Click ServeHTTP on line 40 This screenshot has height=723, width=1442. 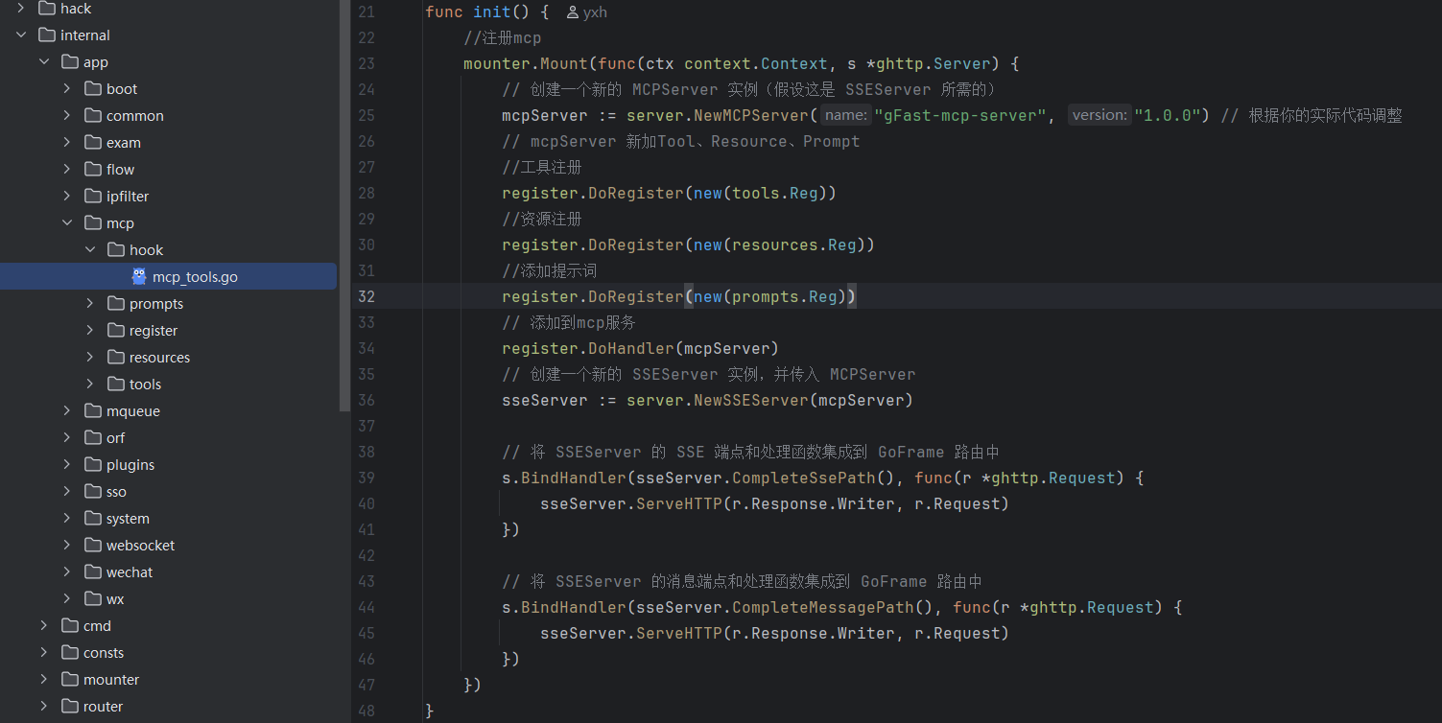679,503
